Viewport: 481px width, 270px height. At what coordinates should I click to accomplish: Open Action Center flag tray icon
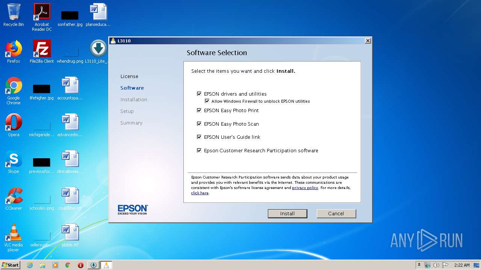click(x=445, y=265)
